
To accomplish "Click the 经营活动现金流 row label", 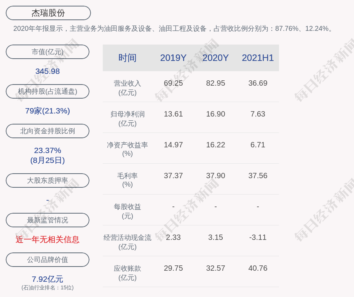I will [x=128, y=242].
